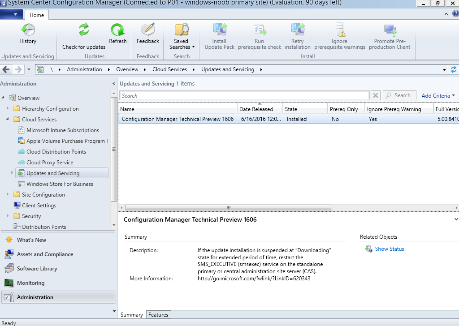This screenshot has width=459, height=326.
Task: Select Cloud Distribution Points node
Action: click(x=52, y=151)
